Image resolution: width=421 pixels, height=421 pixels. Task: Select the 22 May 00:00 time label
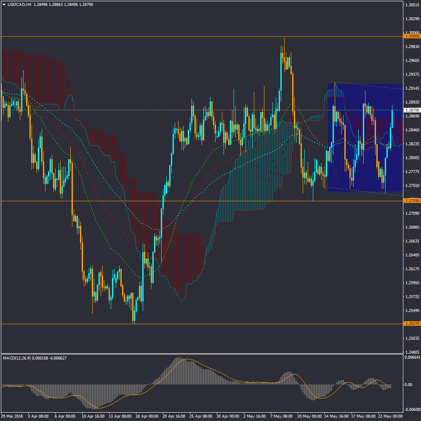(x=390, y=416)
